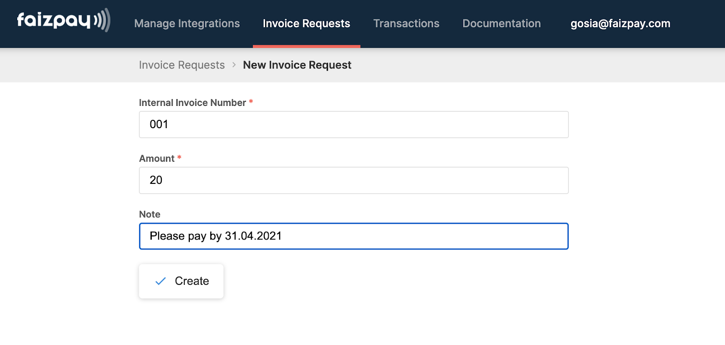Open the Manage Integrations tab
The image size is (725, 345).
(187, 24)
